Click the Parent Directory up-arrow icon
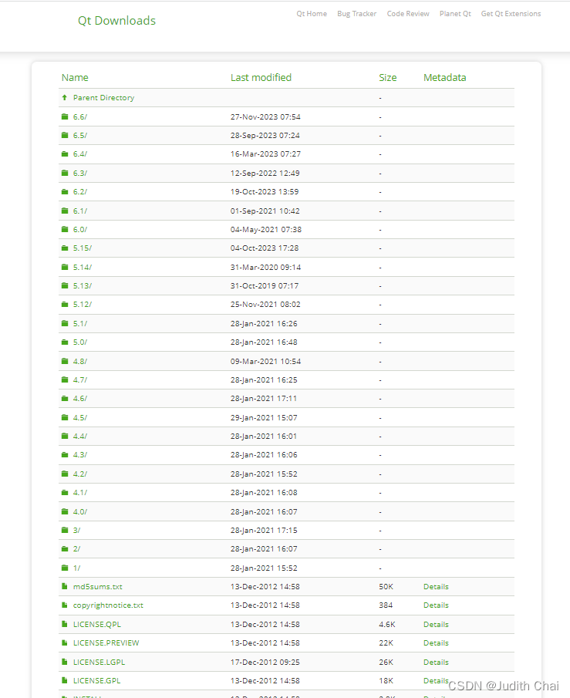 pyautogui.click(x=65, y=97)
